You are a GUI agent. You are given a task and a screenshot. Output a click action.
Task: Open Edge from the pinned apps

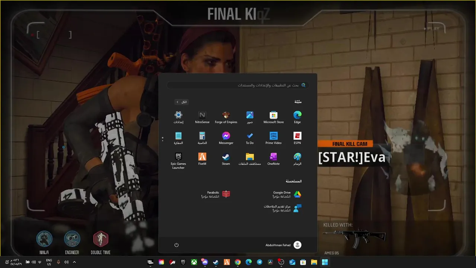coord(297,117)
